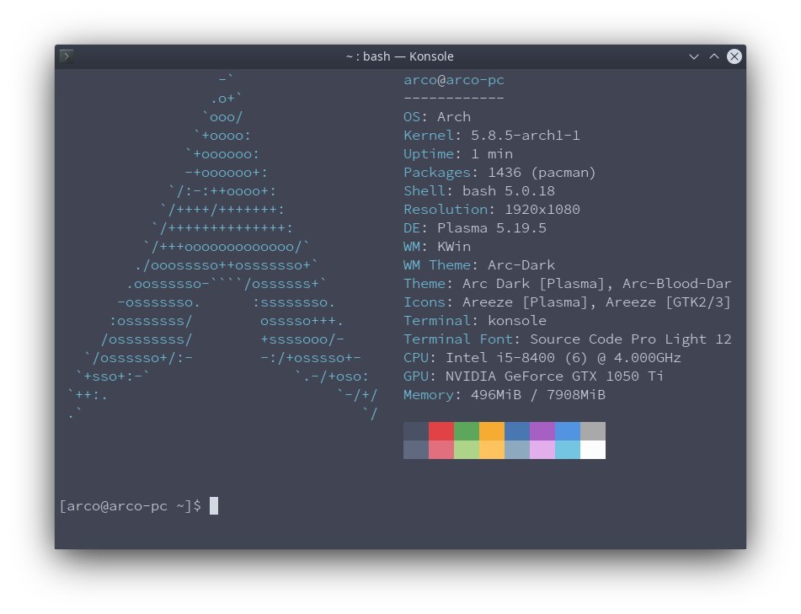Screen dimensions: 801x614
Task: Click the terminal cursor block after the prompt
Action: click(214, 506)
